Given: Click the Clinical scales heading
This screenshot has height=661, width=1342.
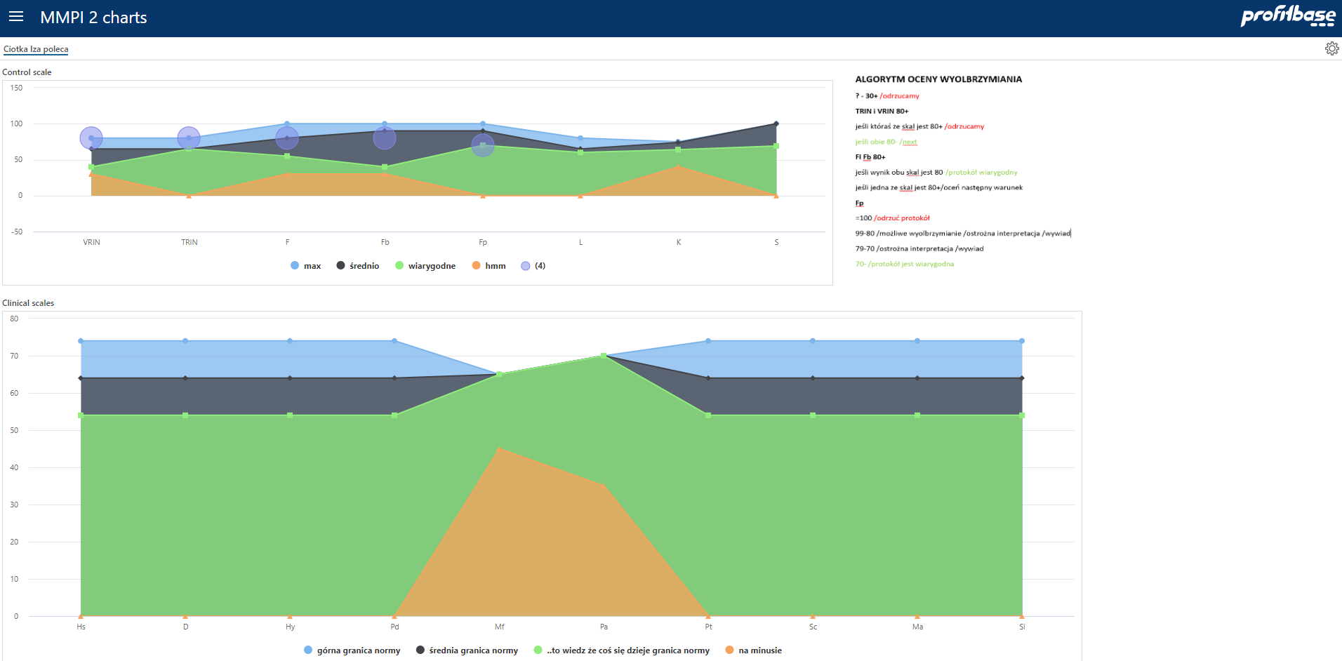Looking at the screenshot, I should 28,303.
